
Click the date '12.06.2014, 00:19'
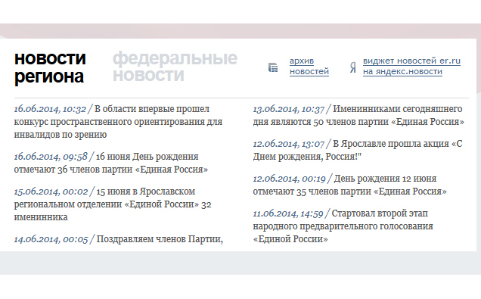click(289, 179)
